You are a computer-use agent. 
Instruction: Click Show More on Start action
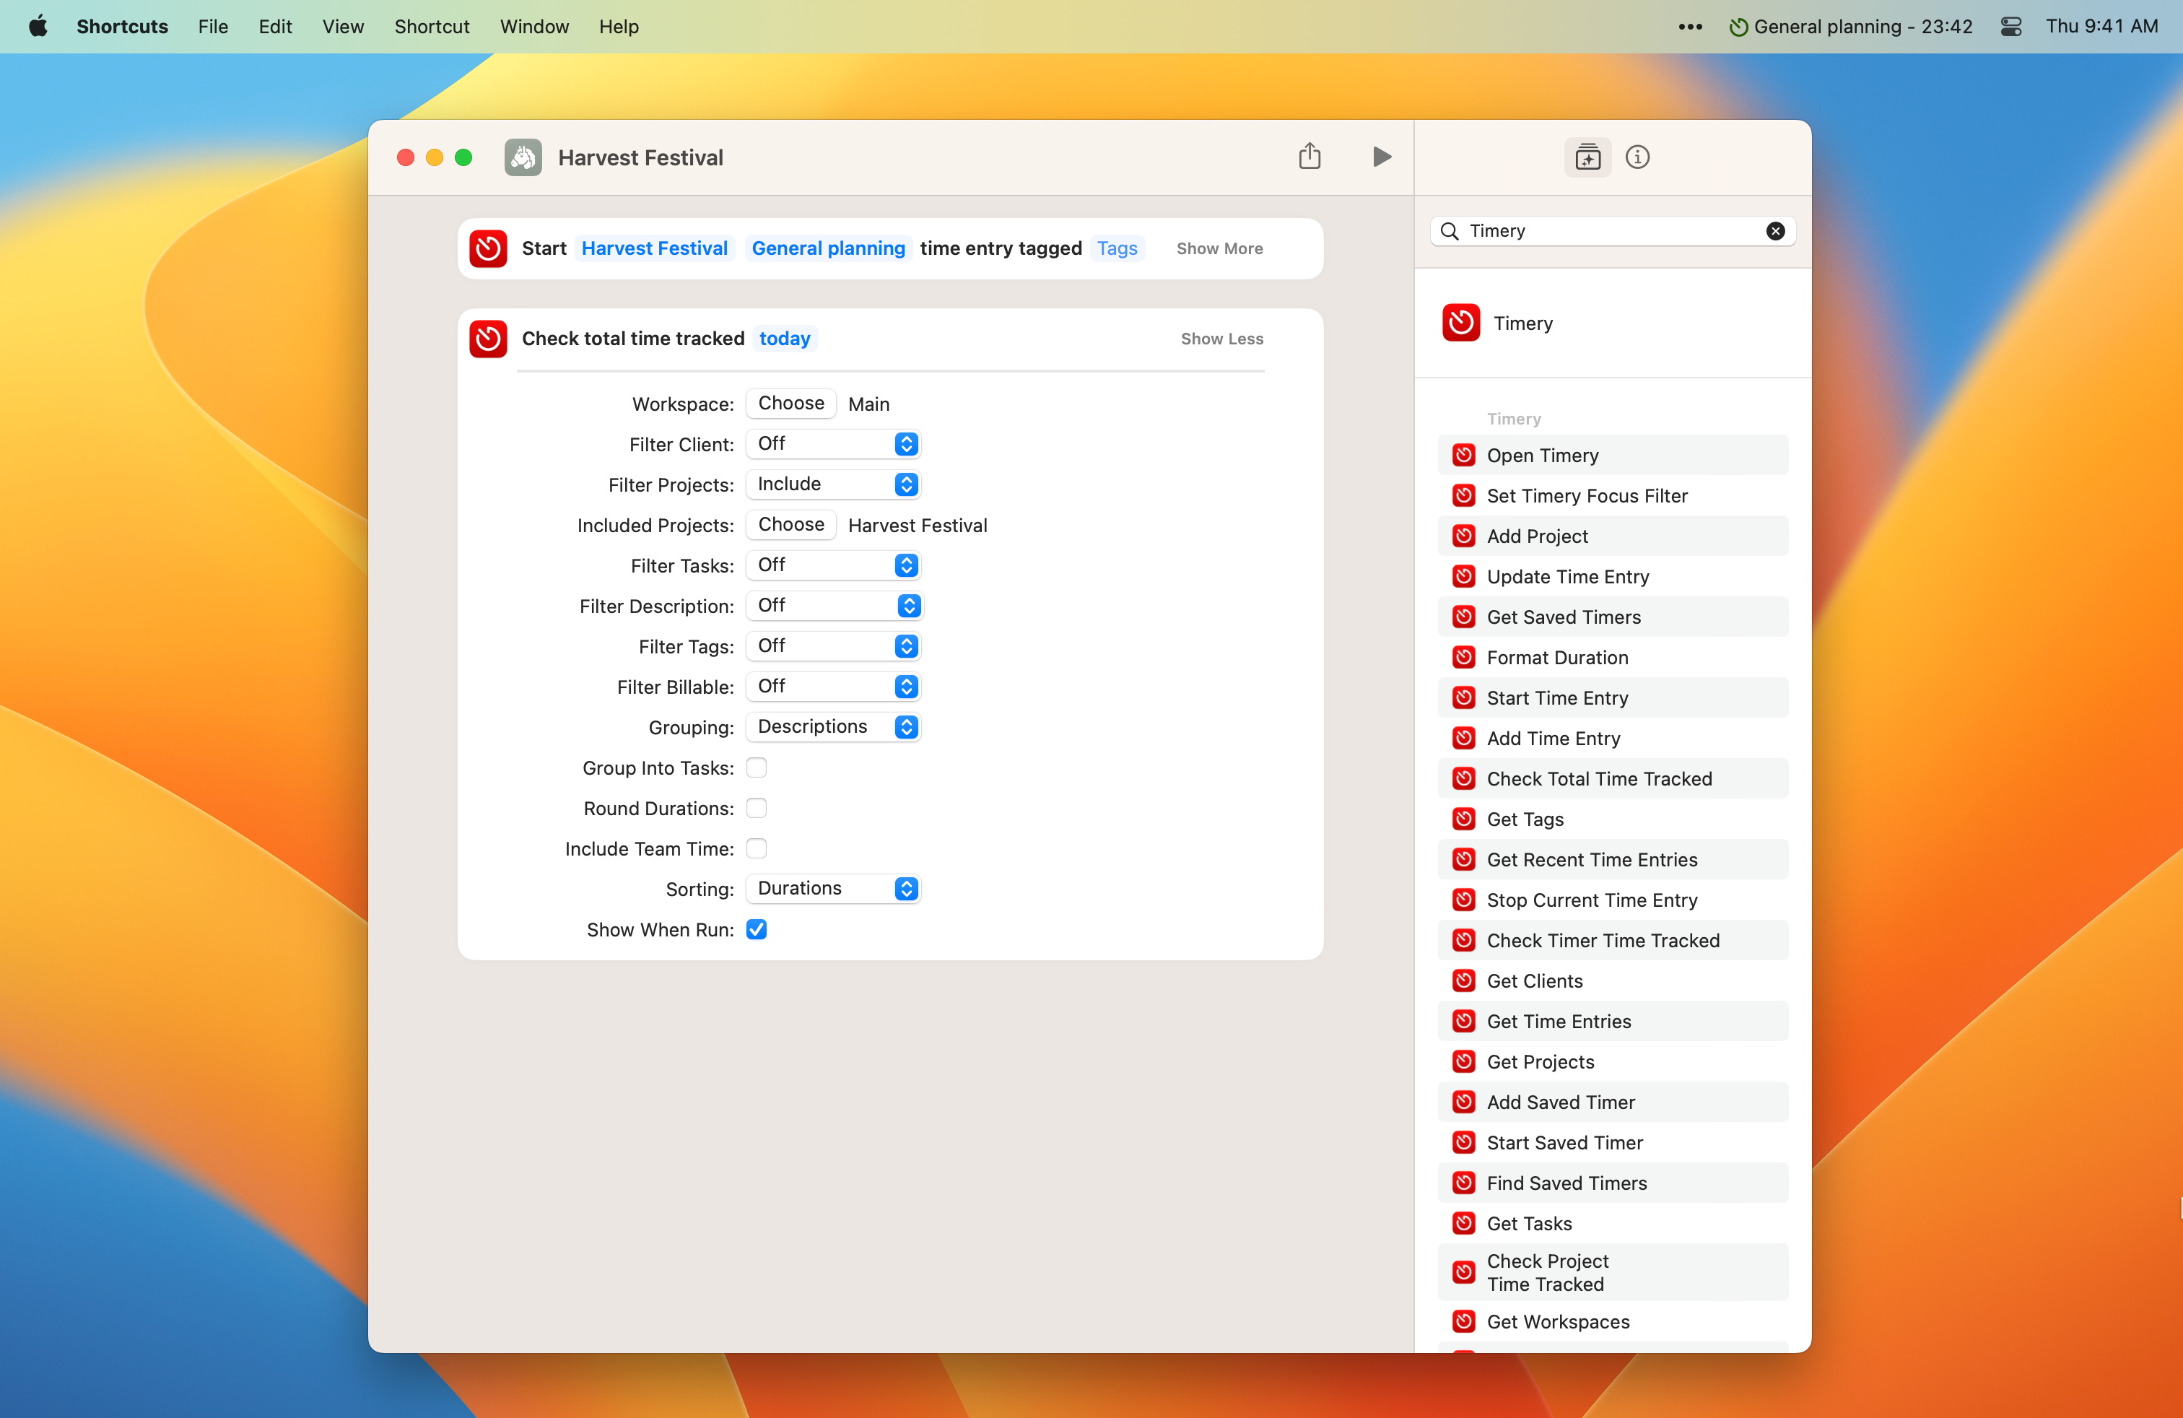tap(1219, 248)
